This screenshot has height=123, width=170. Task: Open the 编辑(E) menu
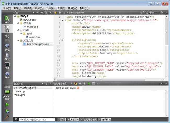(x=18, y=8)
